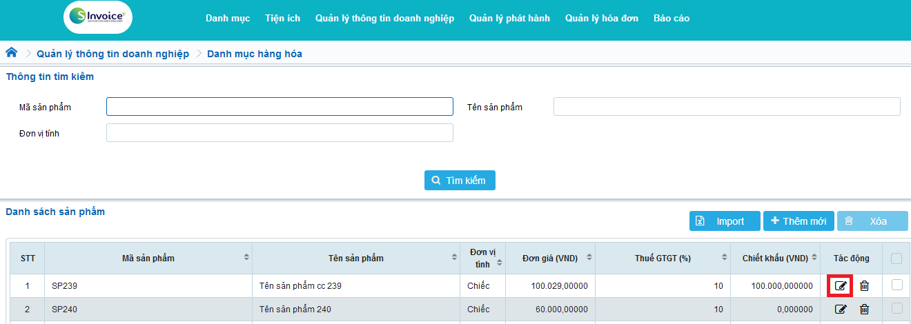Click the home icon in breadcrumb
Viewport: 911px width, 324px height.
click(11, 53)
